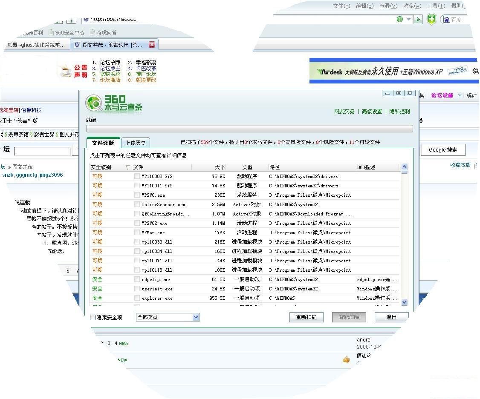Tick the checkbox for MP110003.SYS
Screen dimensions: 480x399
137,176
